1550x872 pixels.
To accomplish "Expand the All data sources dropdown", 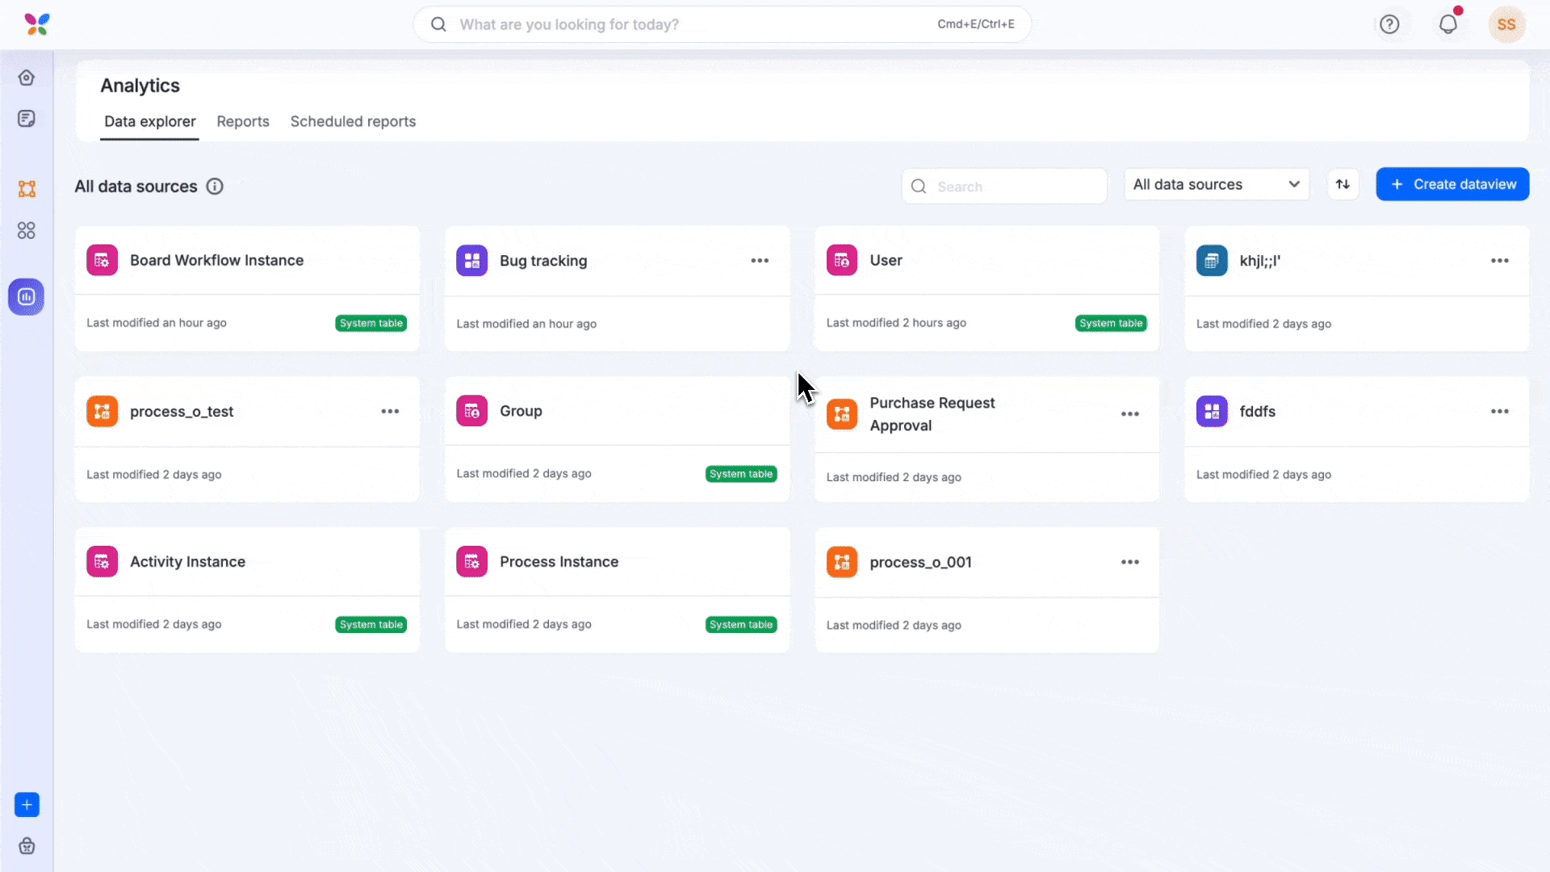I will (1216, 184).
